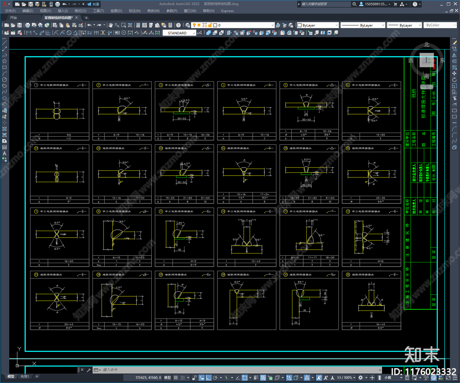Click the Cut icon in standard toolbar

tap(55, 25)
